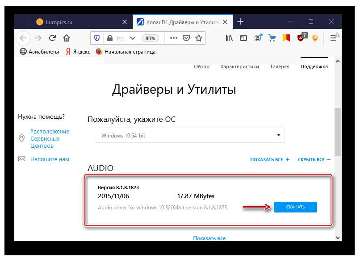Viewport: 356px width, 258px height.
Task: Reload the current page
Action: [52, 38]
